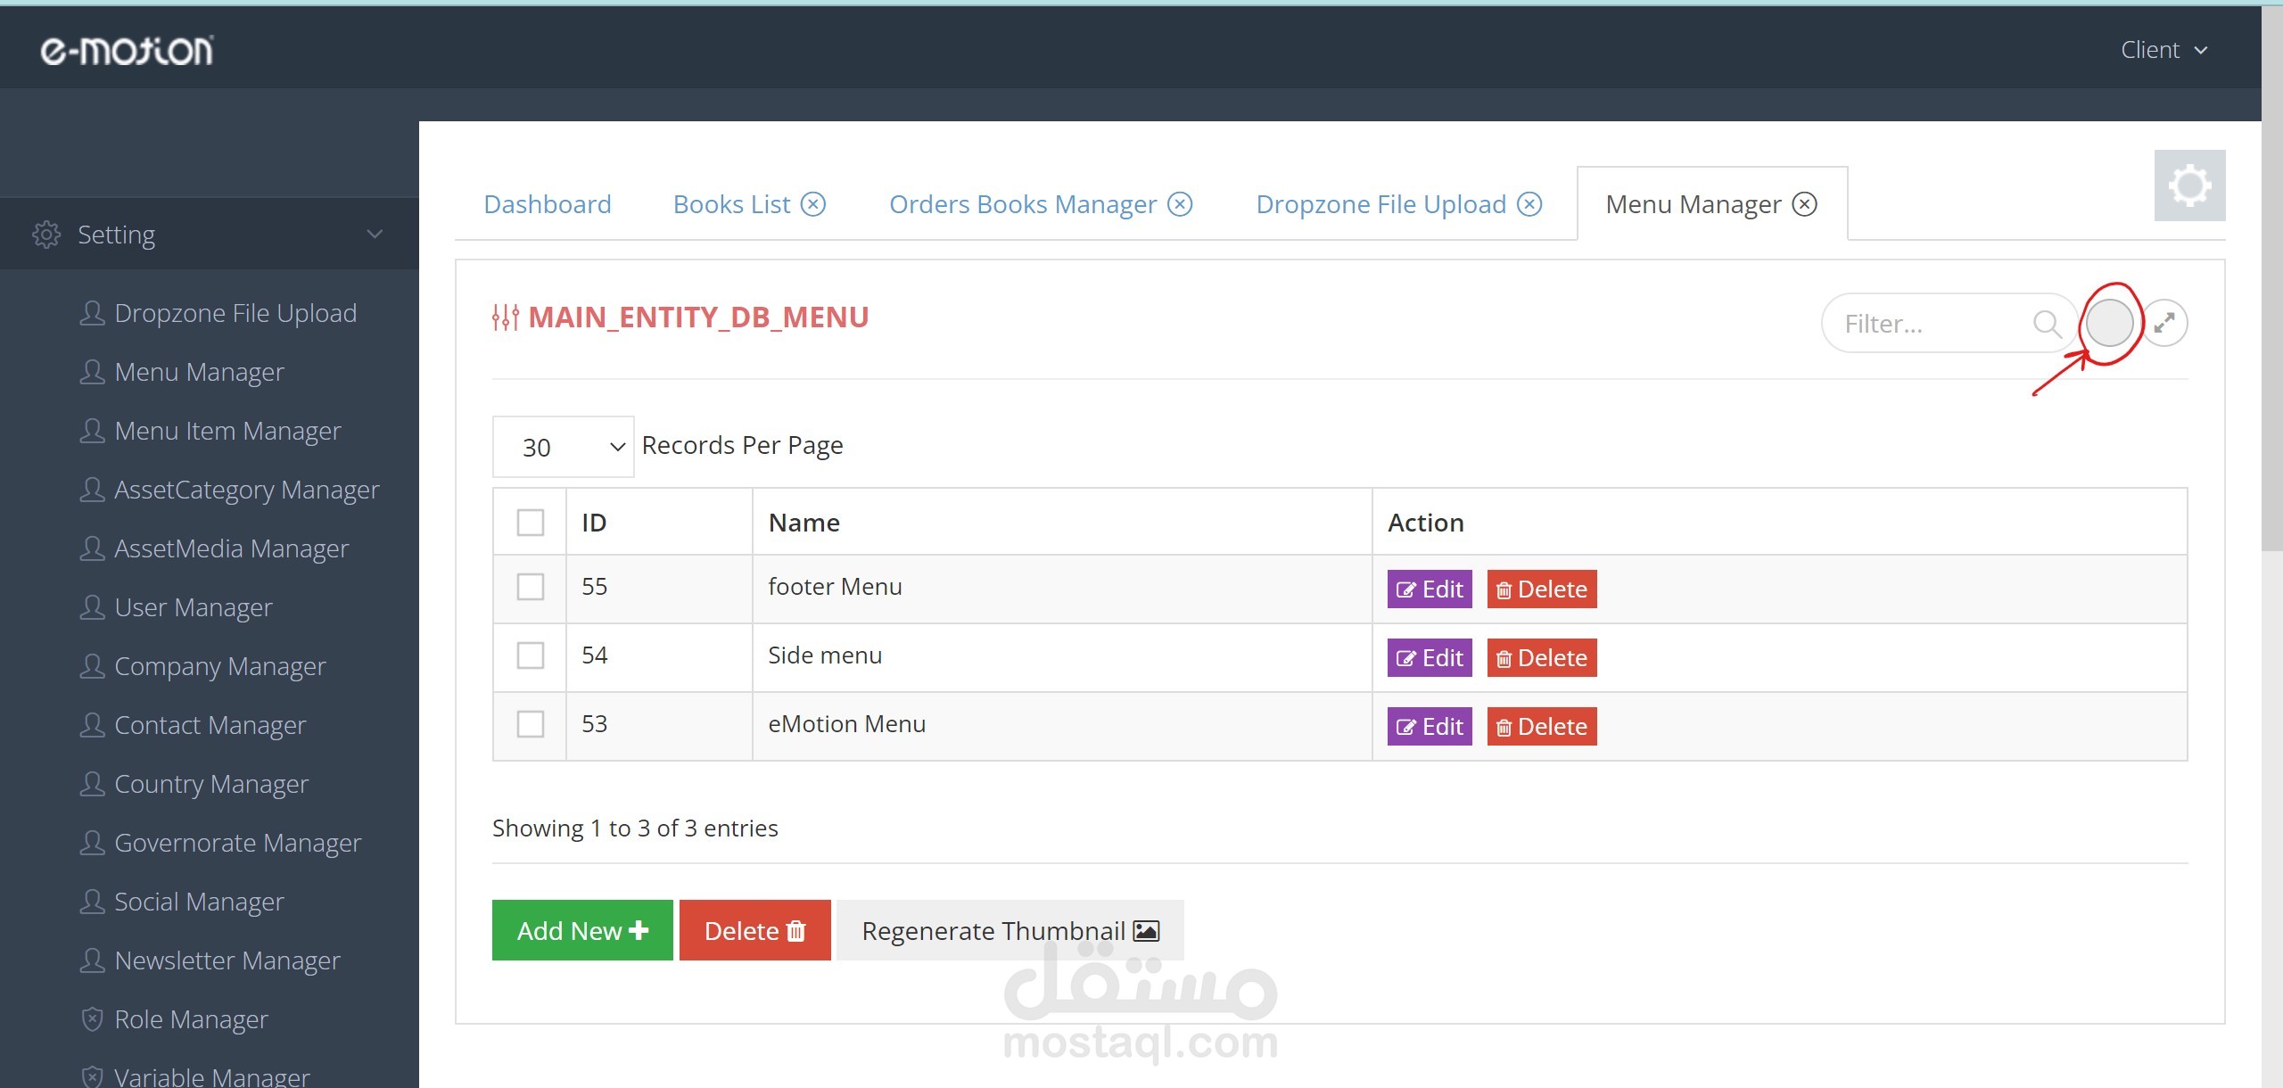Click the sliders icon beside MAIN_ENTITY_DB_MENU

click(505, 317)
